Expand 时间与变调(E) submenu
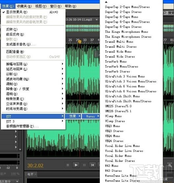The image size is (174, 183). click(x=33, y=109)
